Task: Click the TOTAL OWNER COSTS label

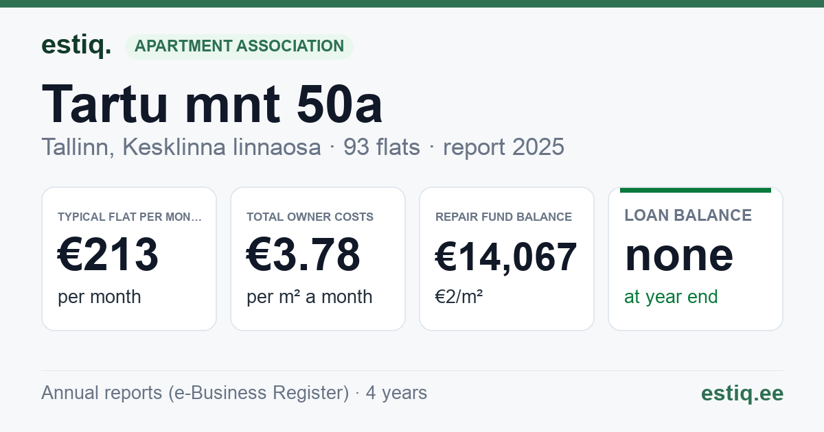Action: pos(310,217)
